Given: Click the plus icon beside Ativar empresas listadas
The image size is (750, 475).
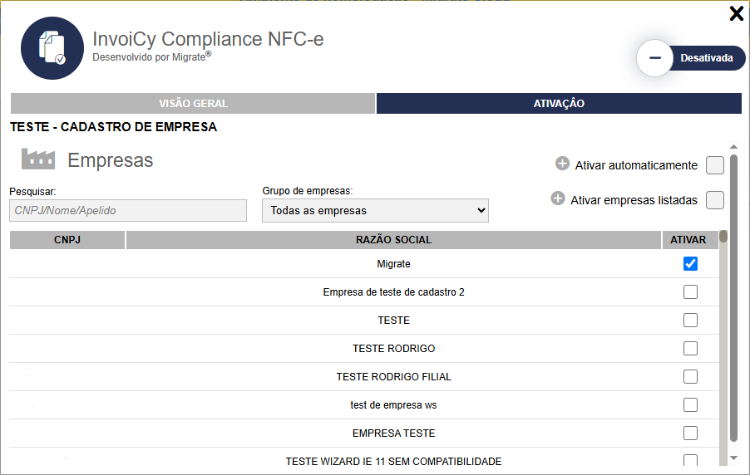Looking at the screenshot, I should click(x=558, y=199).
